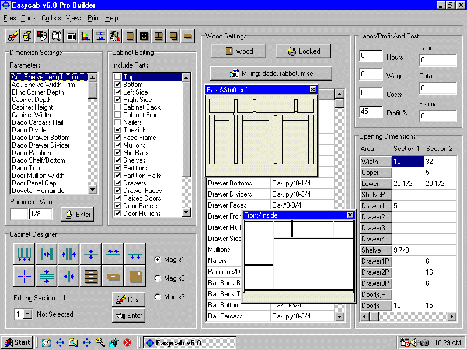Click Opening Dimensions scroll left arrow

coord(364,316)
